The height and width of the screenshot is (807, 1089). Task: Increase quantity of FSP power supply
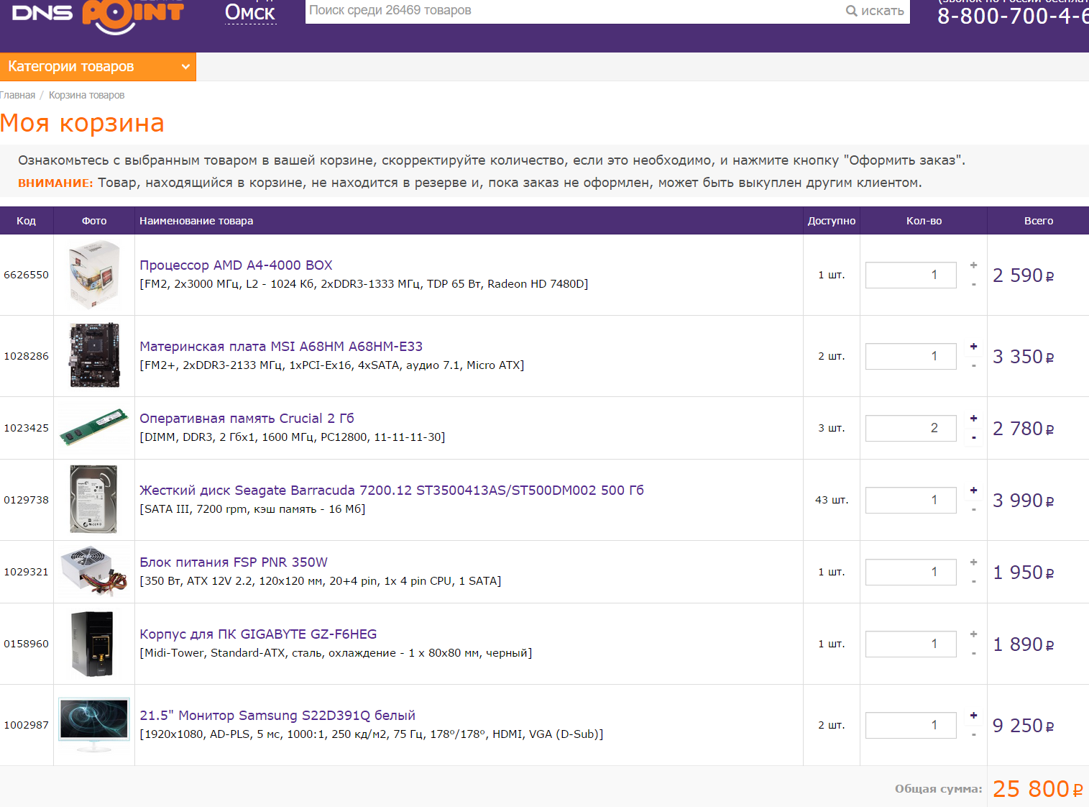(x=974, y=562)
